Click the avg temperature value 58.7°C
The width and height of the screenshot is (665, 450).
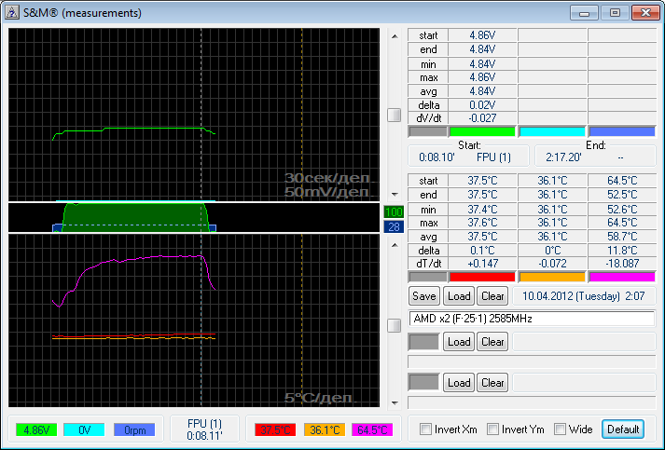(x=622, y=237)
